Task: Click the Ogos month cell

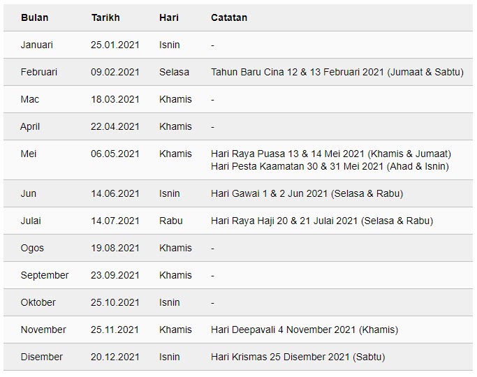Action: (x=32, y=248)
